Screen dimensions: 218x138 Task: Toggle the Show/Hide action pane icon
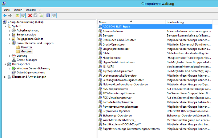[x=54, y=16]
